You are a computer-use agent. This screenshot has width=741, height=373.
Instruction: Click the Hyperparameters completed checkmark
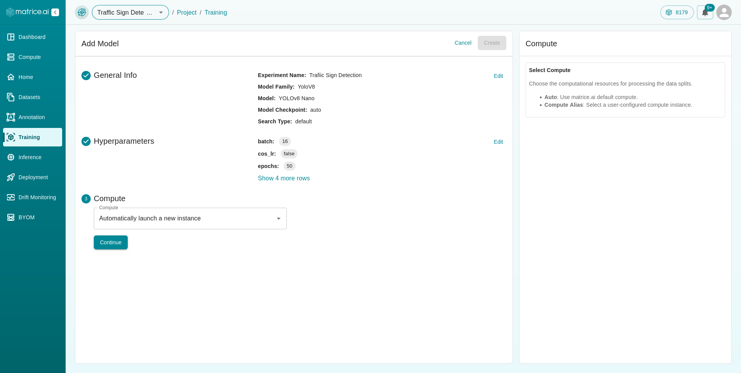[x=86, y=141]
